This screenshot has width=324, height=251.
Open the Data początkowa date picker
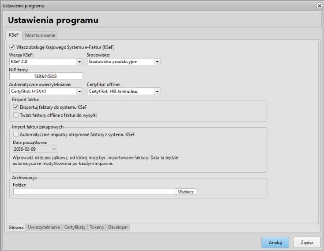[x=54, y=149]
